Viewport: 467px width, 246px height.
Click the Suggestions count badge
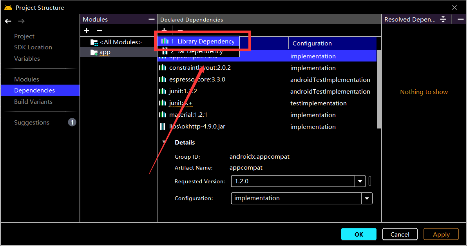click(72, 122)
